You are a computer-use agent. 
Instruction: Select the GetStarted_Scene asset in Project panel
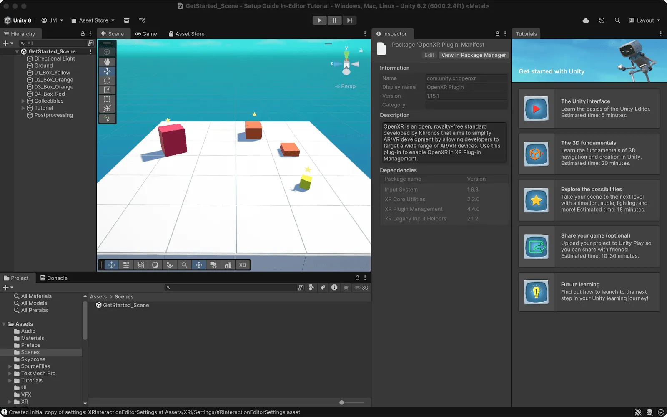122,305
